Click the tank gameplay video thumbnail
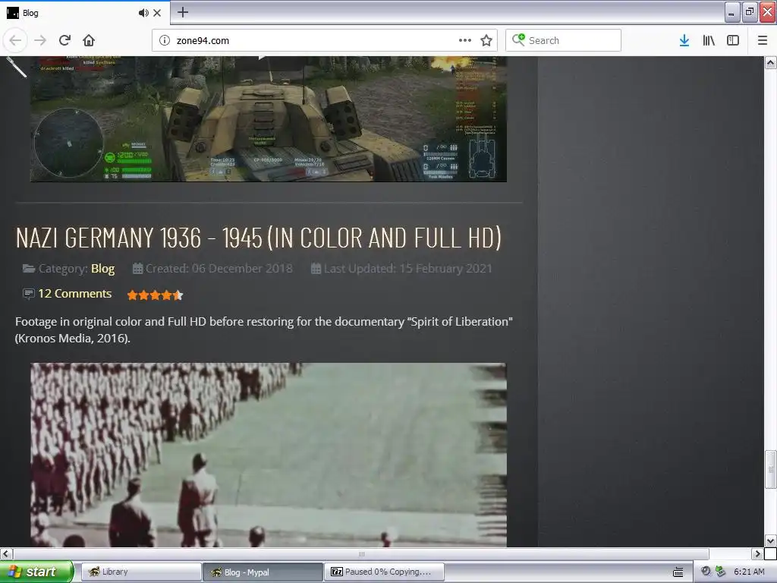Viewport: 777px width, 583px height. (x=269, y=119)
